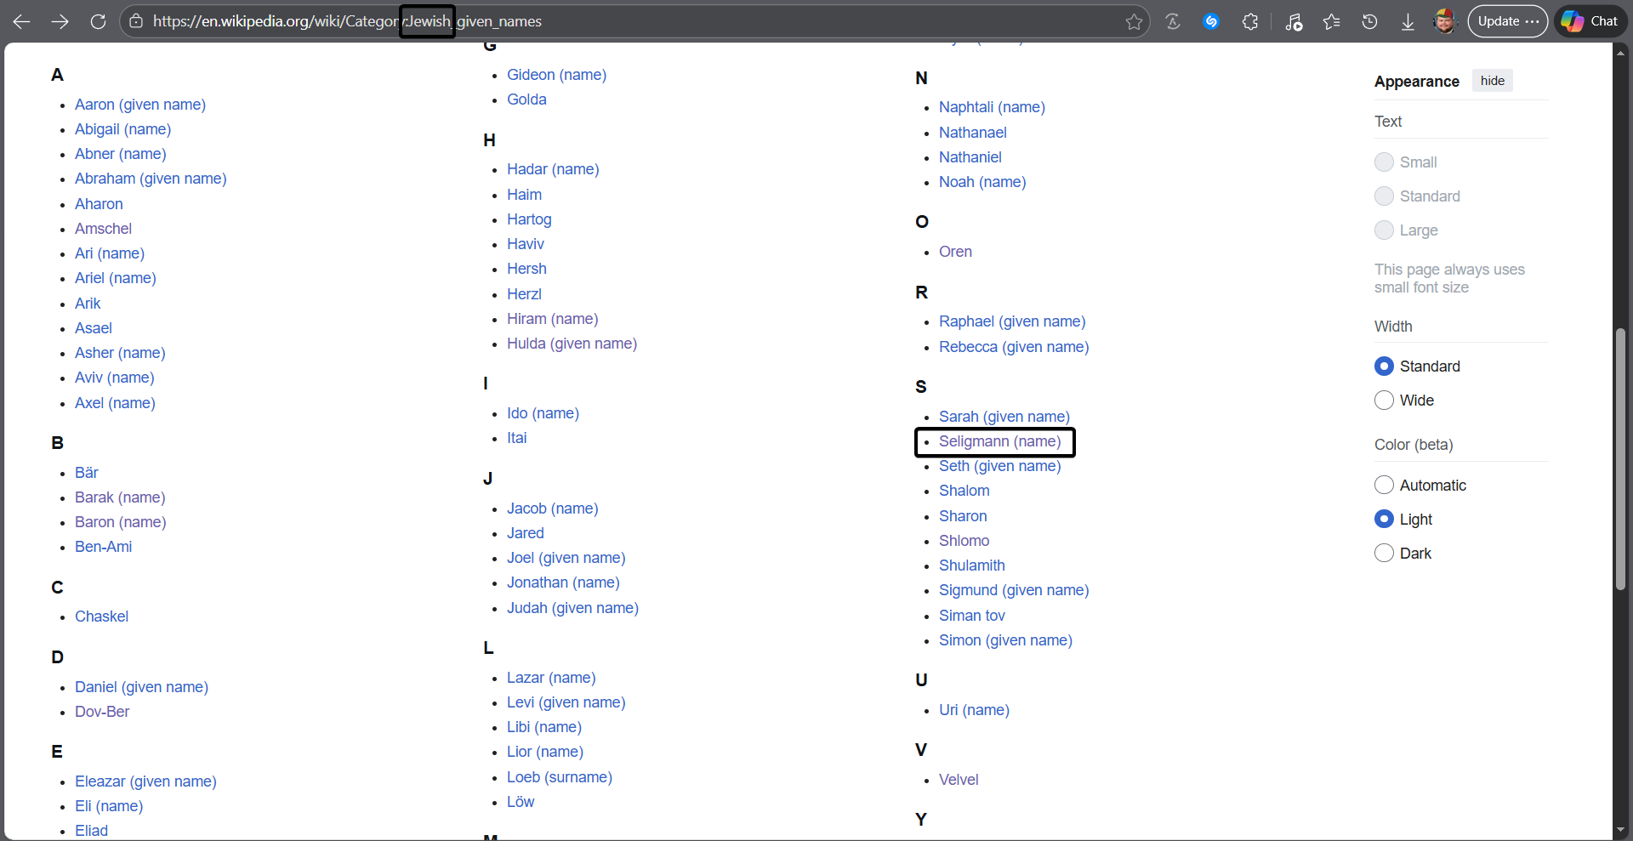The image size is (1633, 841).
Task: Refresh the current page
Action: (x=99, y=21)
